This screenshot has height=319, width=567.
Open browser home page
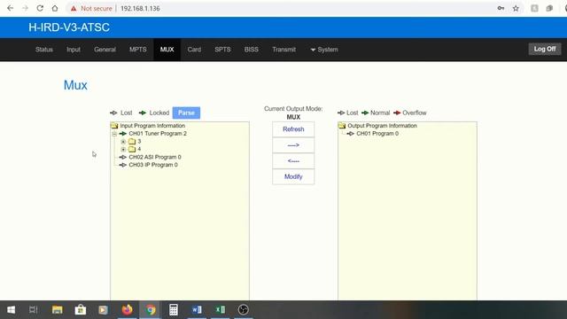[x=55, y=8]
